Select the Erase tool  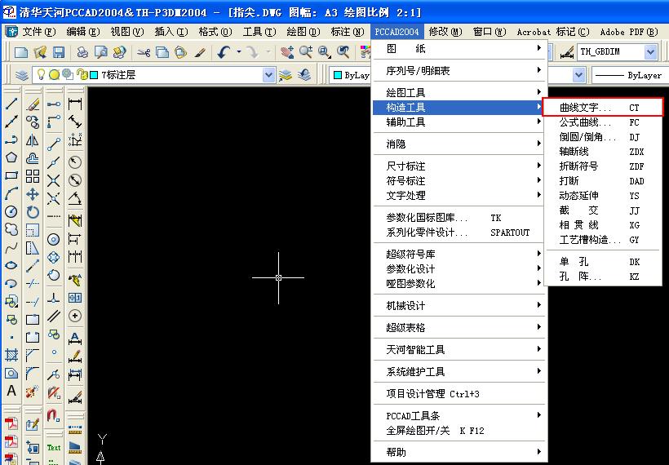(33, 104)
